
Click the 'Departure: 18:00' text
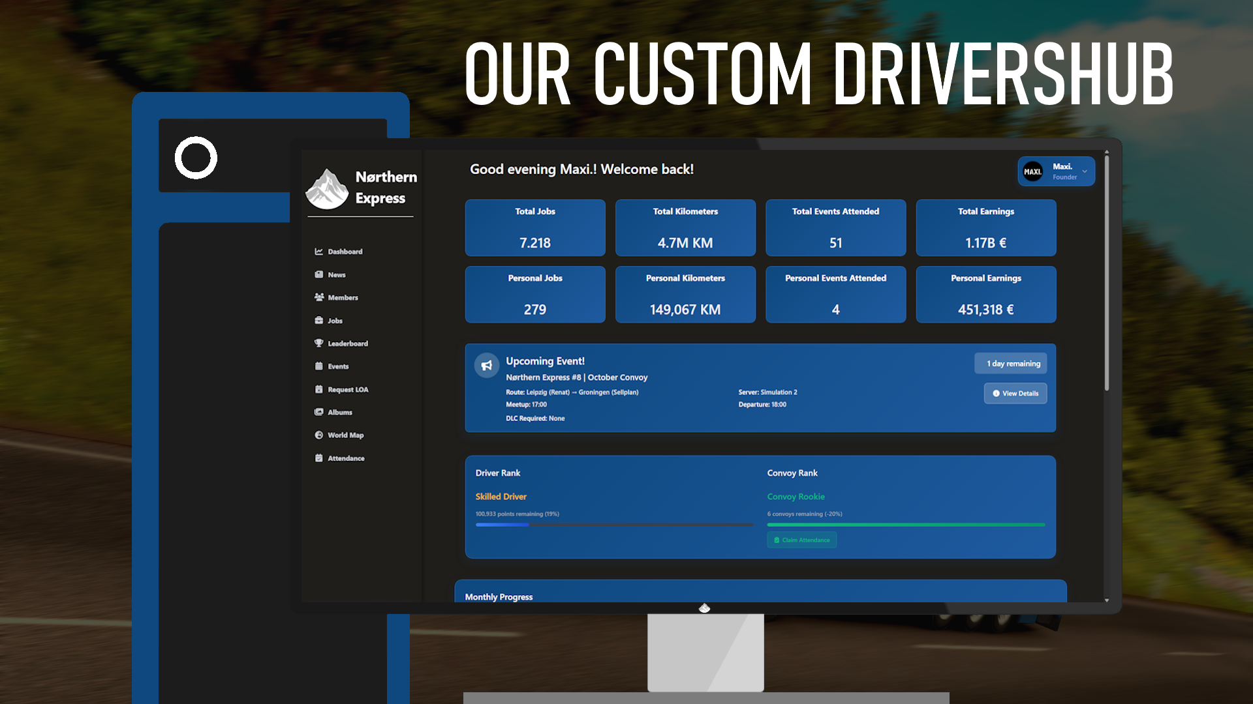(x=762, y=405)
